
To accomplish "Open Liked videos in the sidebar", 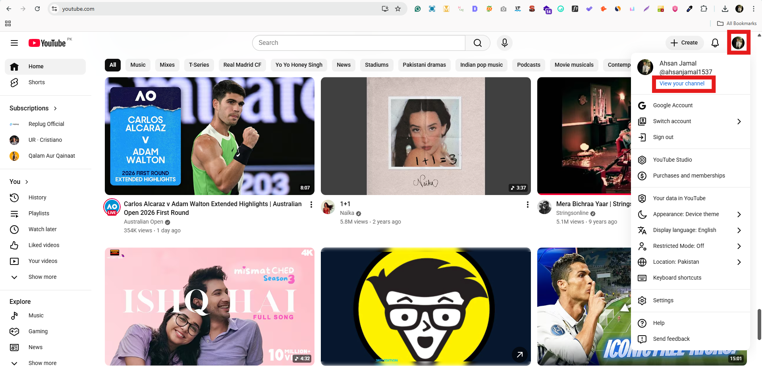I will (44, 245).
